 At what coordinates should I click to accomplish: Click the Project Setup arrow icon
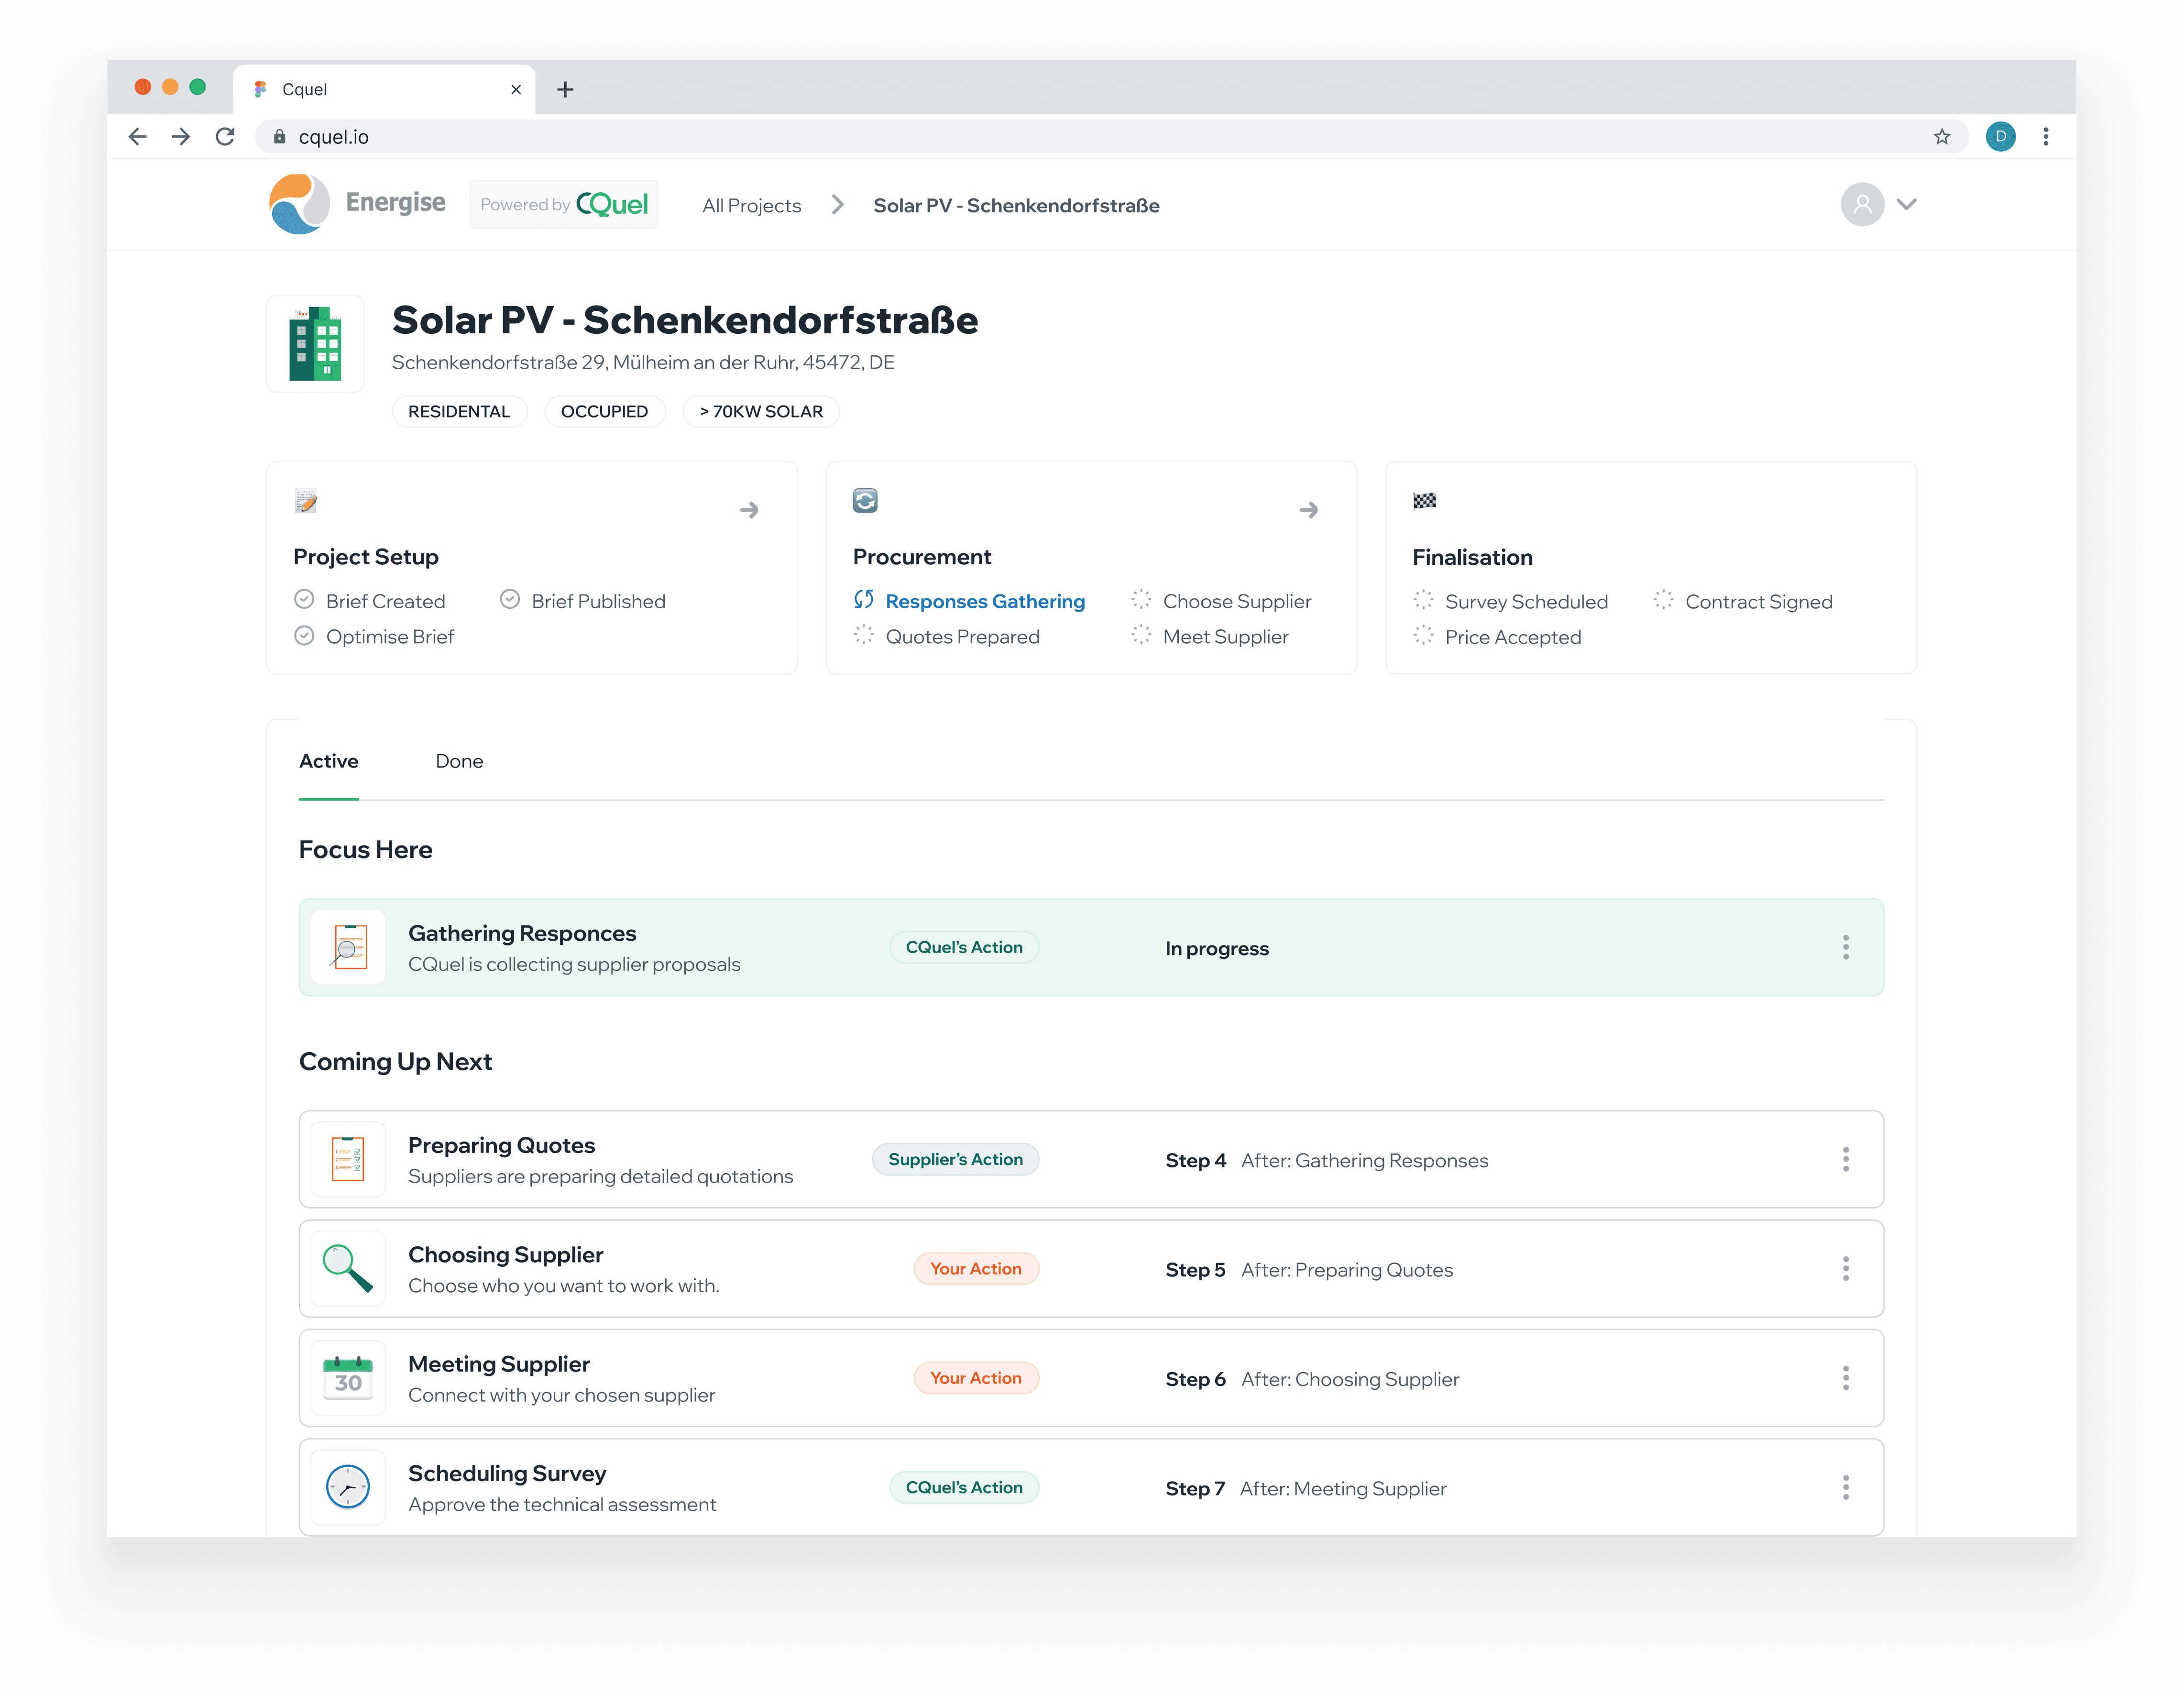point(749,510)
